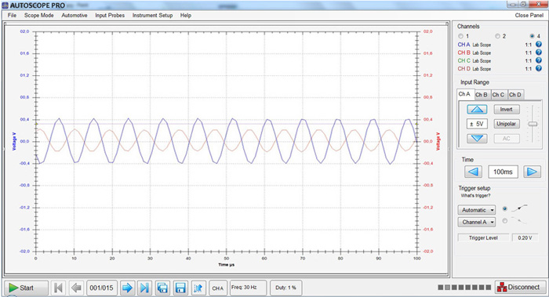Select the 2 channels radio button
Image resolution: width=549 pixels, height=297 pixels.
point(497,36)
